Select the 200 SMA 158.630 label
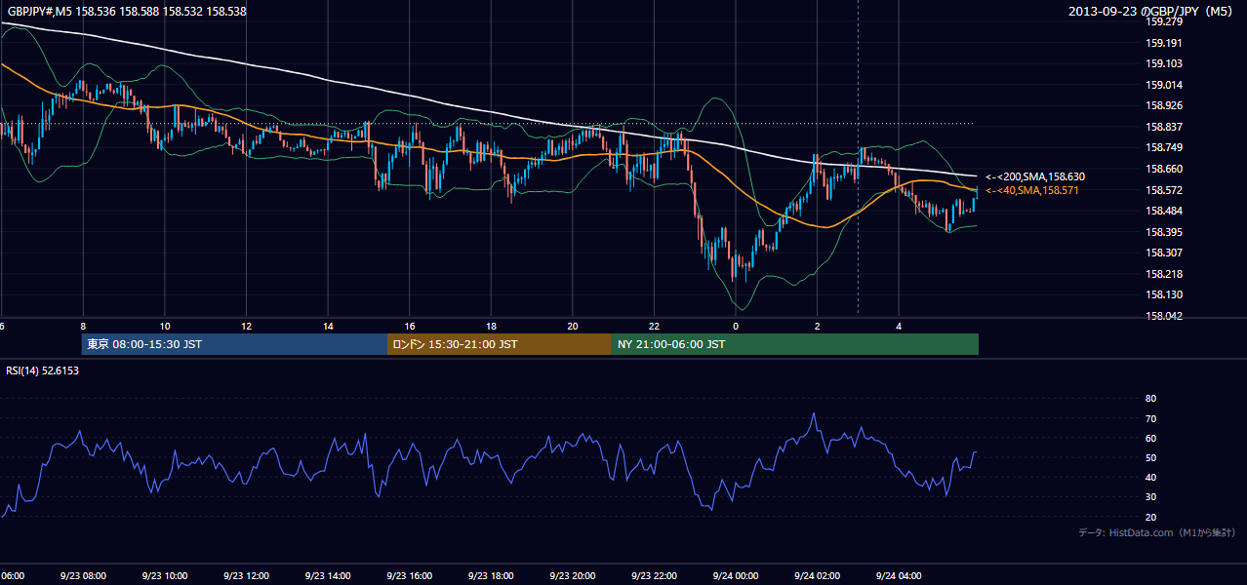This screenshot has height=585, width=1247. coord(1035,176)
